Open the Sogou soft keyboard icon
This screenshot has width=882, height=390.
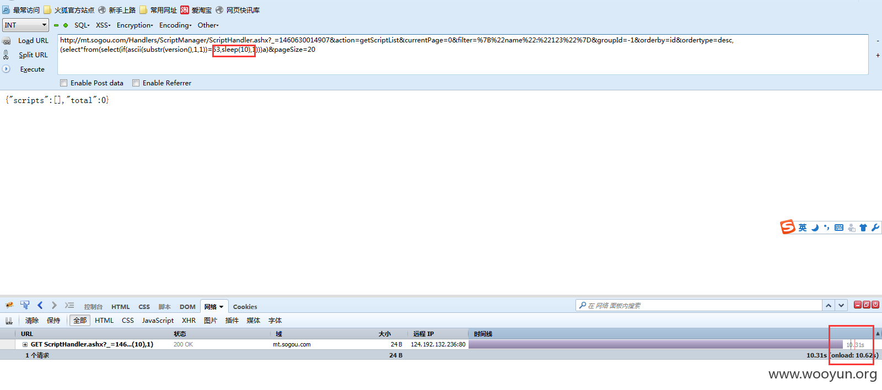click(x=839, y=227)
